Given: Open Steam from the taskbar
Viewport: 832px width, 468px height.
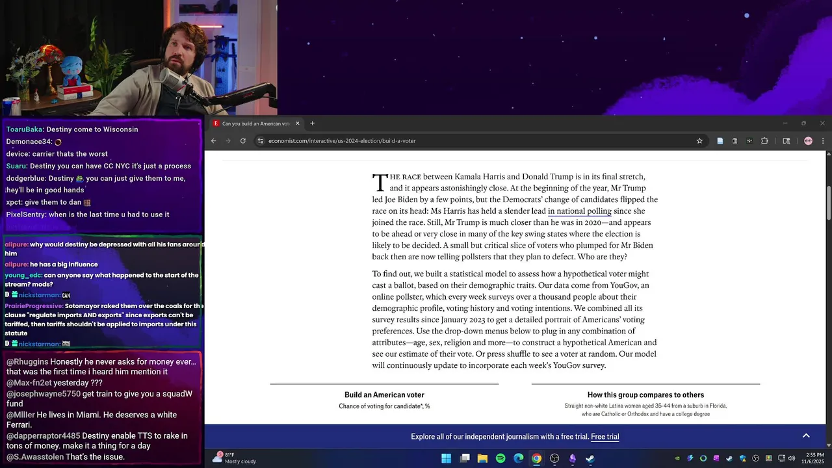Looking at the screenshot, I should coord(590,458).
